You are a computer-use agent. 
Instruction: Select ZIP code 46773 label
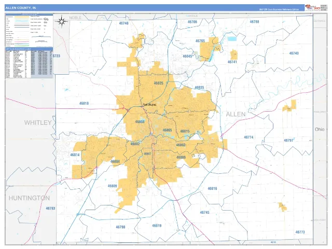(x=300, y=232)
